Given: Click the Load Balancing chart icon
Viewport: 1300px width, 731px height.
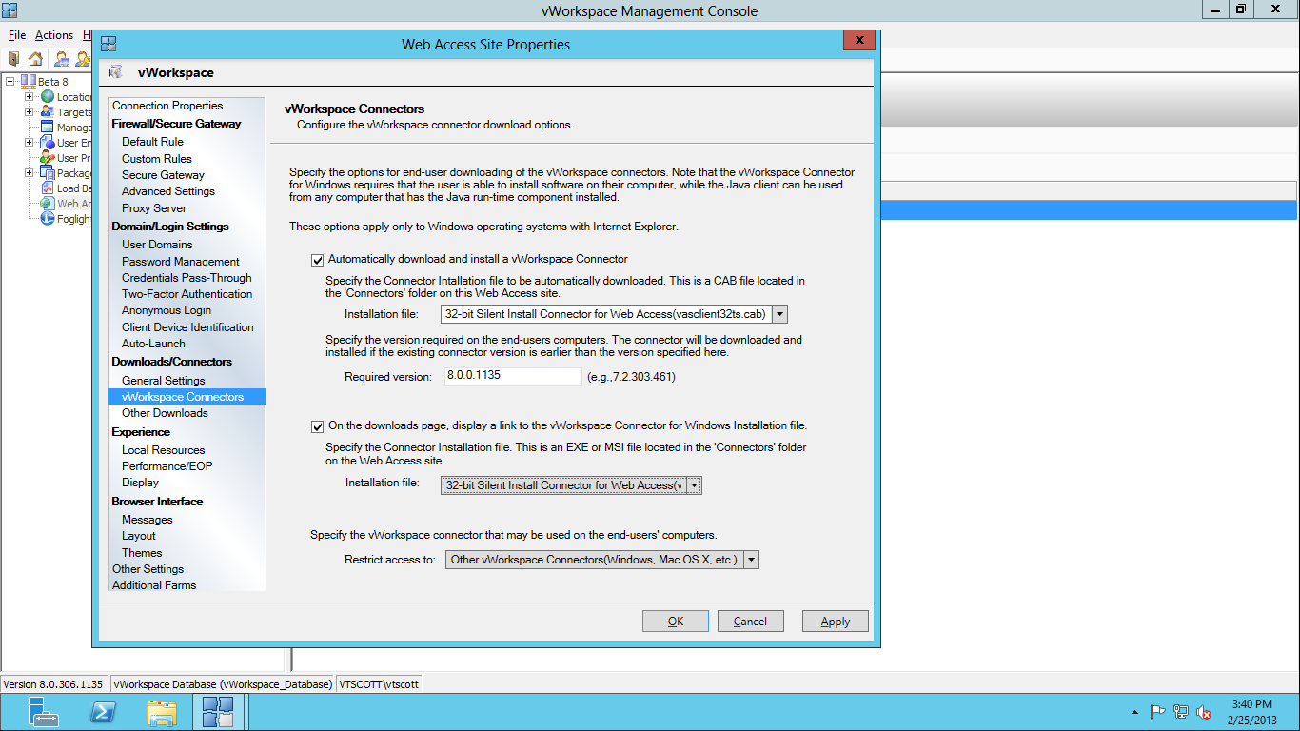Looking at the screenshot, I should coord(48,188).
